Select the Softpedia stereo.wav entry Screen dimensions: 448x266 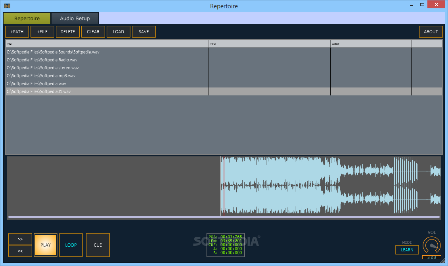coord(224,68)
